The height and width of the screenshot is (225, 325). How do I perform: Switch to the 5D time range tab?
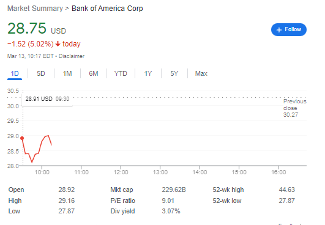click(x=41, y=73)
